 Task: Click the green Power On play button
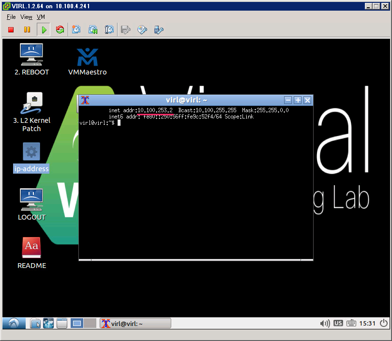(44, 30)
